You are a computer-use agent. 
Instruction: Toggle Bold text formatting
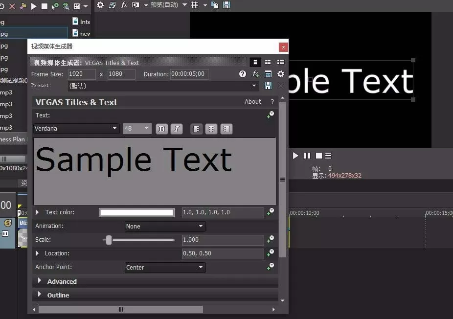click(x=162, y=129)
